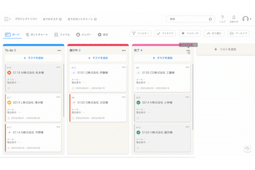Screen dimensions: 255x170
Task: Open the 完了 list three-dot menu
Action: 188,51
